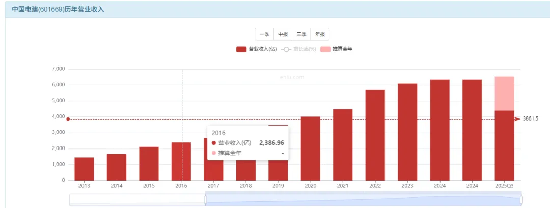This screenshot has height=208, width=550.
Task: Click the left handle of the zoom slider
Action: click(x=206, y=199)
